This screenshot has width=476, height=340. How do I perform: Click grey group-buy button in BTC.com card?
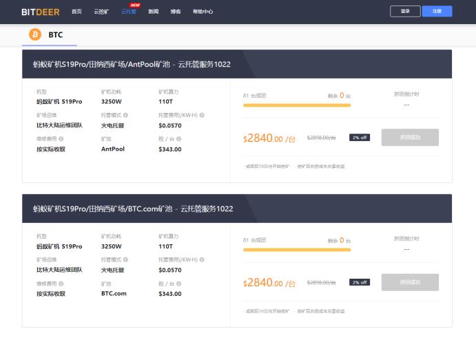(x=410, y=282)
